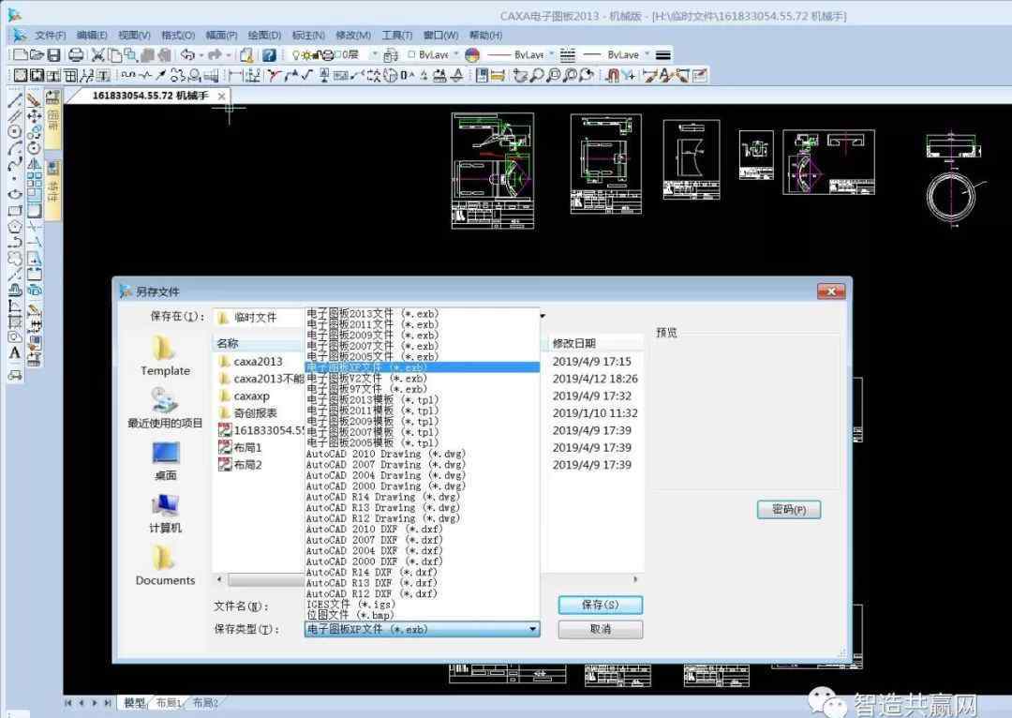
Task: Select the Rectangle drawing tool
Action: pyautogui.click(x=15, y=211)
